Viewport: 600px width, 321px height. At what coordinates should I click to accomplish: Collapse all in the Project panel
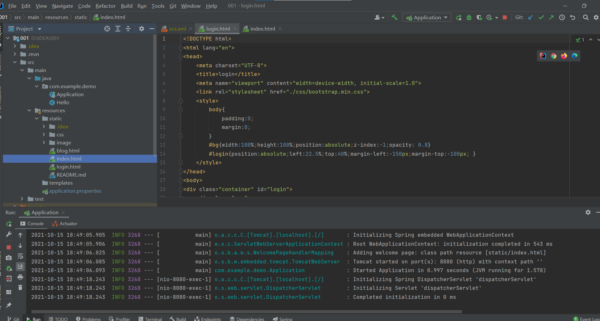point(128,29)
